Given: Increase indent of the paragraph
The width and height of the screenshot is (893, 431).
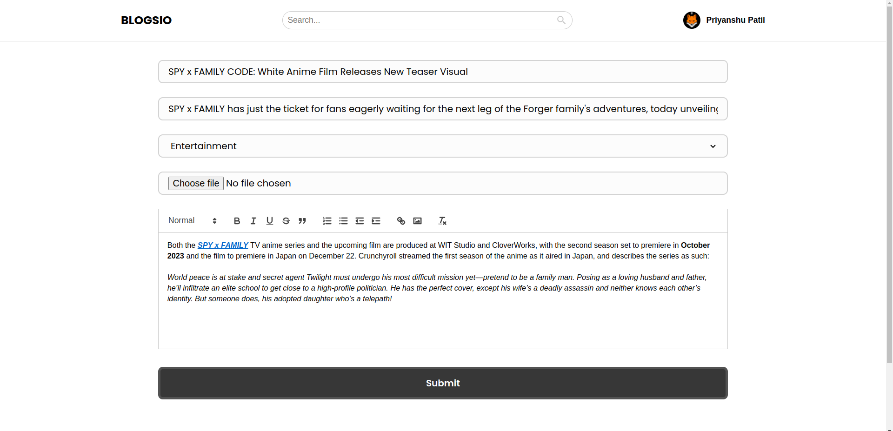Looking at the screenshot, I should 376,221.
